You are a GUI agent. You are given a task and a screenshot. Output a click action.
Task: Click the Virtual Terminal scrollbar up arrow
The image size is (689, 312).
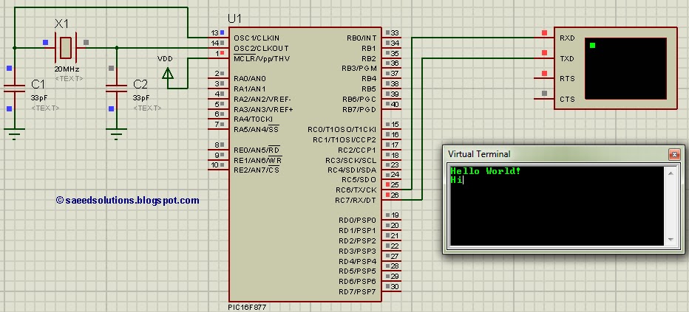coord(671,173)
